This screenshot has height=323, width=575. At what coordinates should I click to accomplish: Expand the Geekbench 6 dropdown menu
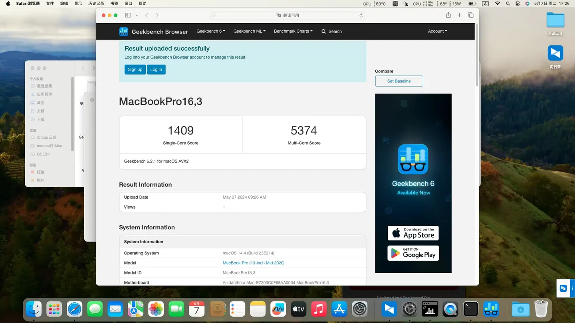pos(210,31)
